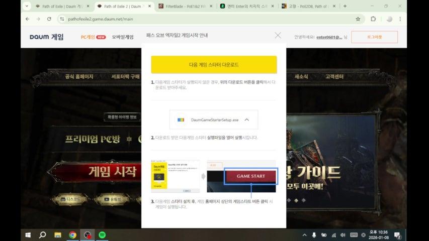Go back to the previous page

pos(27,19)
